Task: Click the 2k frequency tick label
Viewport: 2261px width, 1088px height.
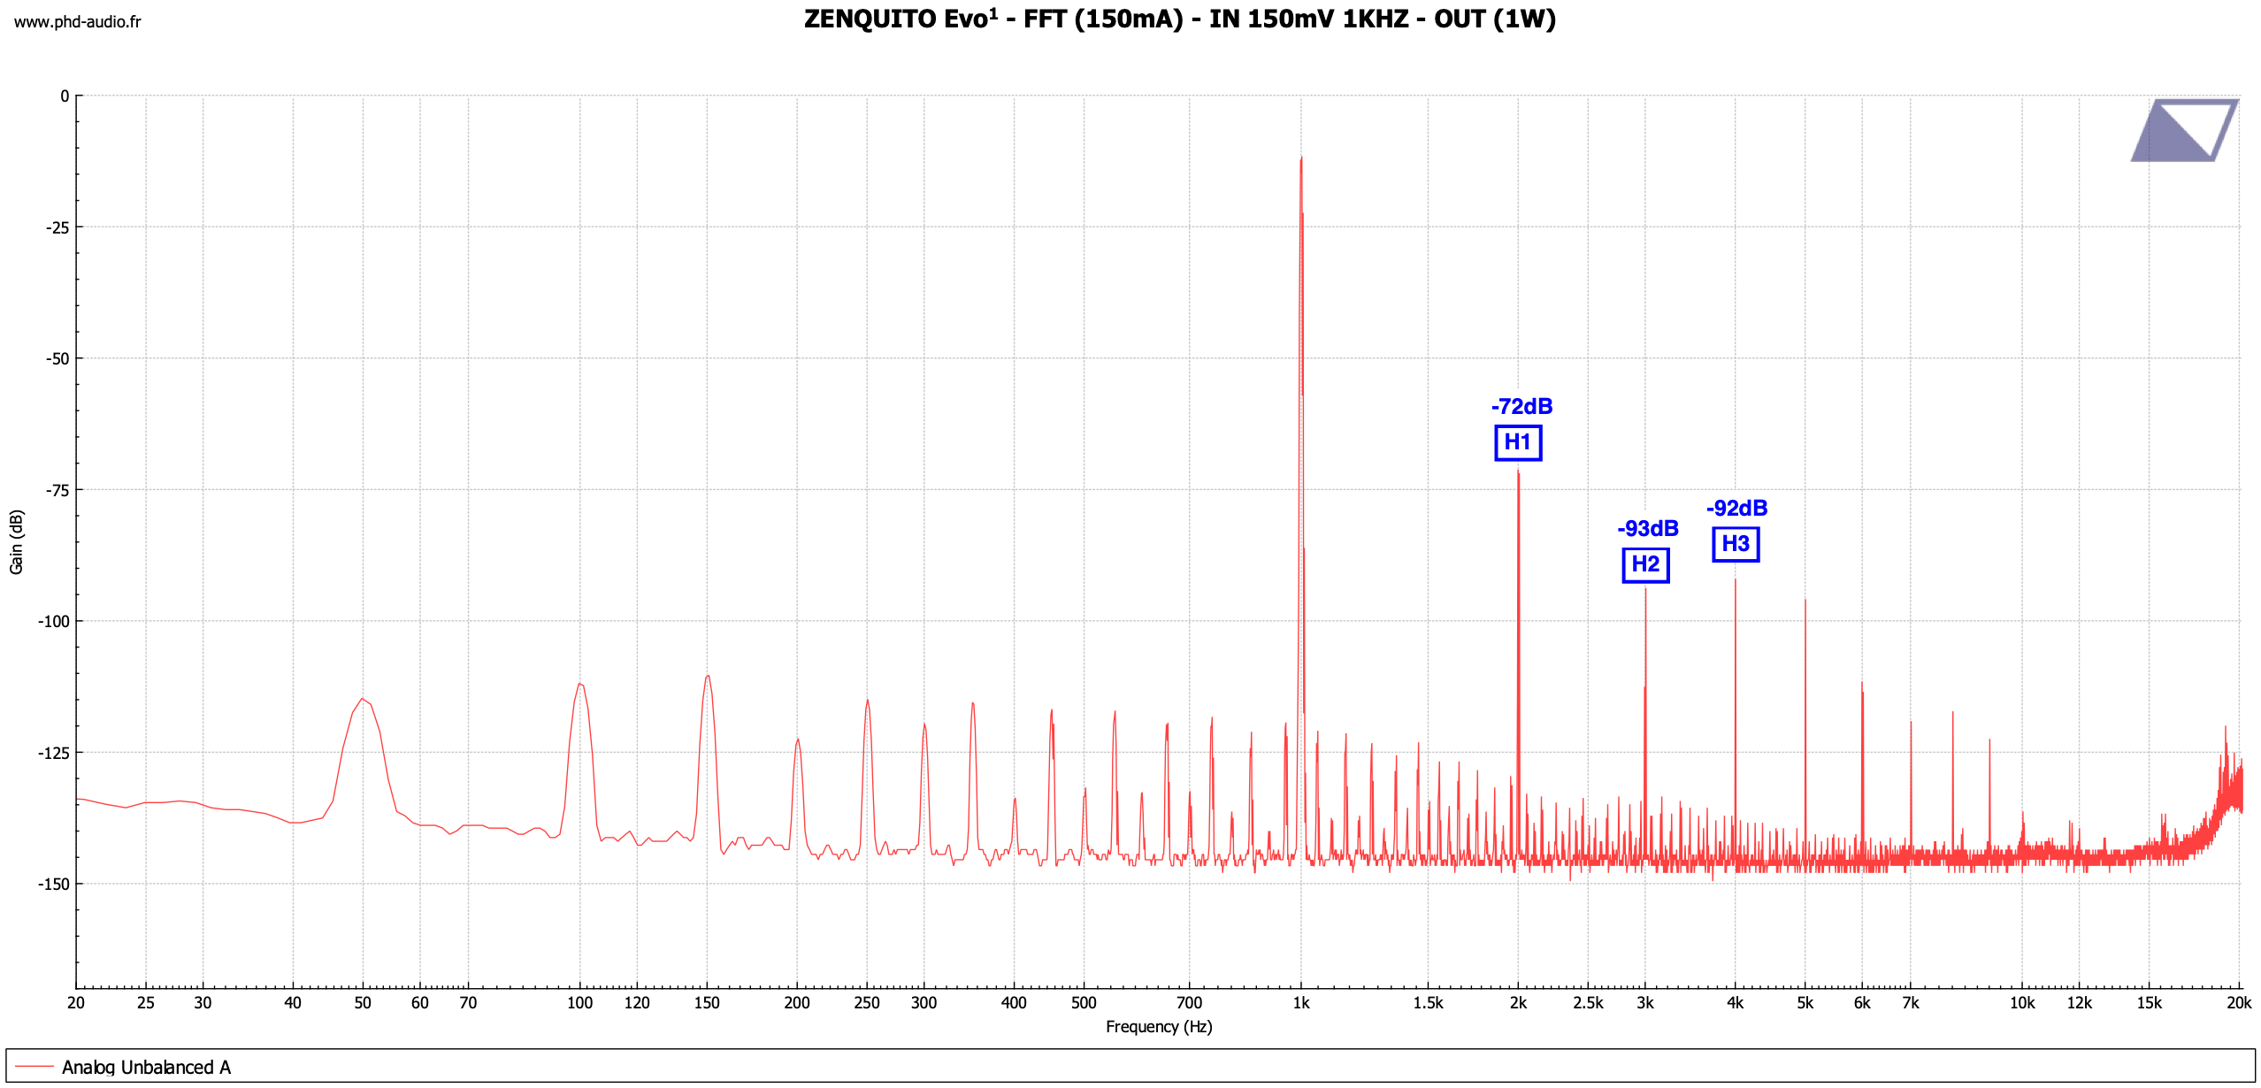Action: point(1518,1003)
